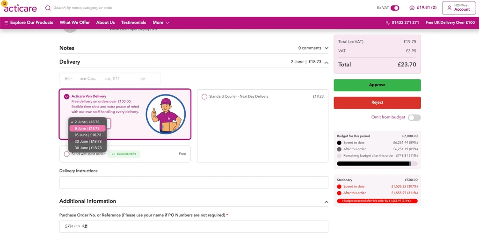Click the Delivery Instructions field
The image size is (479, 239).
point(194,182)
